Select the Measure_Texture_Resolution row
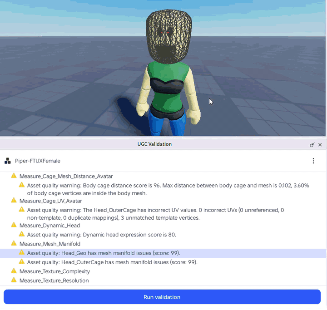 [163, 280]
